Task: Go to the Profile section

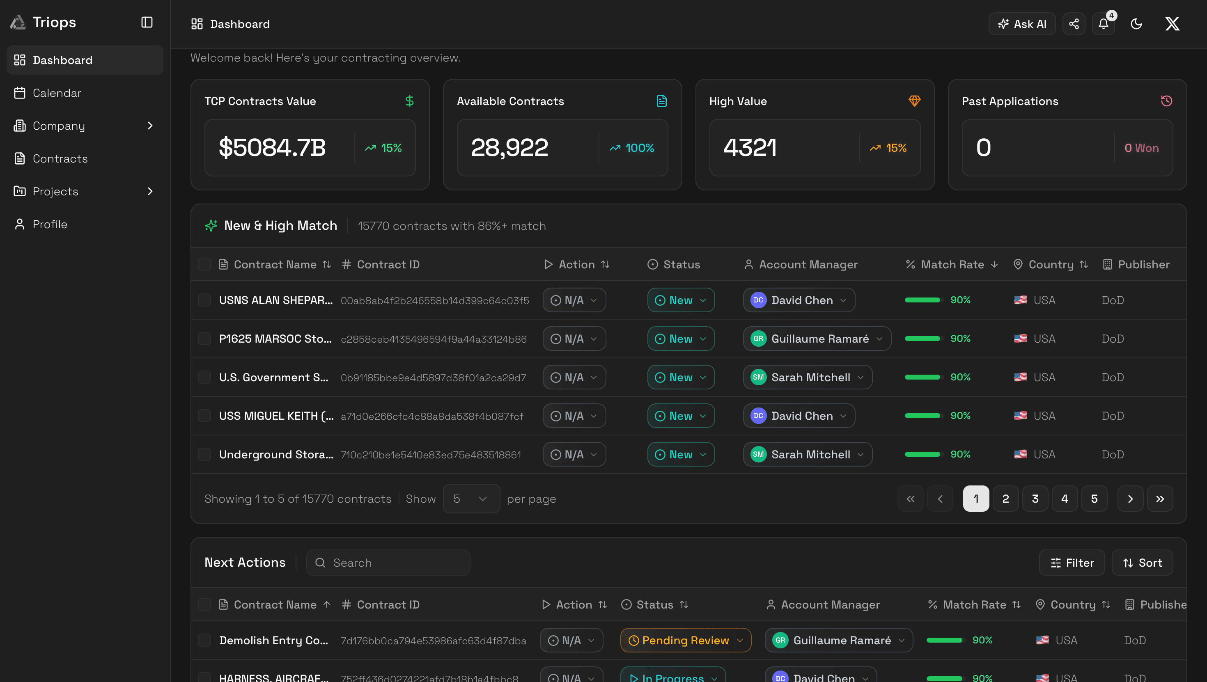Action: [50, 224]
